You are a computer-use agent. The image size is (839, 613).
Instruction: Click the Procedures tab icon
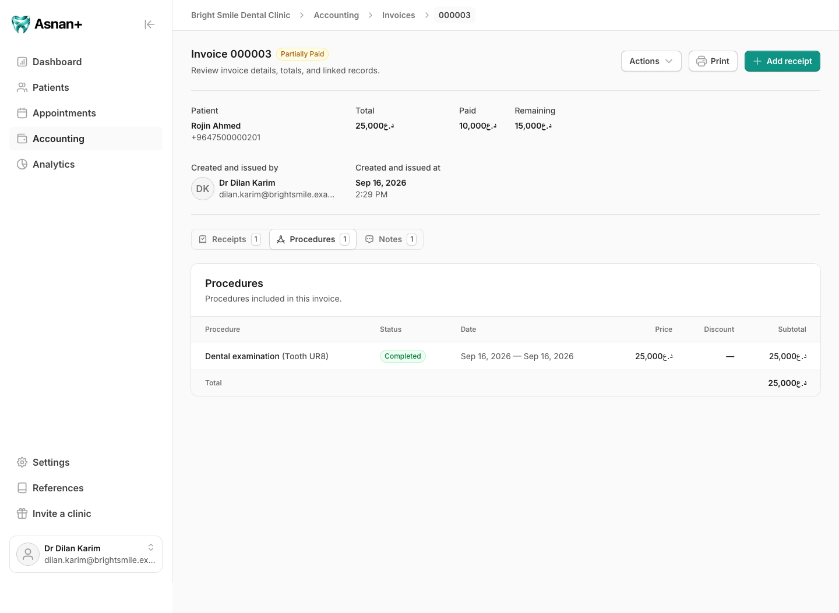[x=281, y=239]
